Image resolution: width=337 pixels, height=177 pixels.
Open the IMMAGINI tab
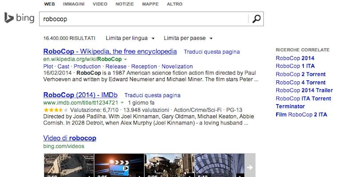pyautogui.click(x=74, y=4)
